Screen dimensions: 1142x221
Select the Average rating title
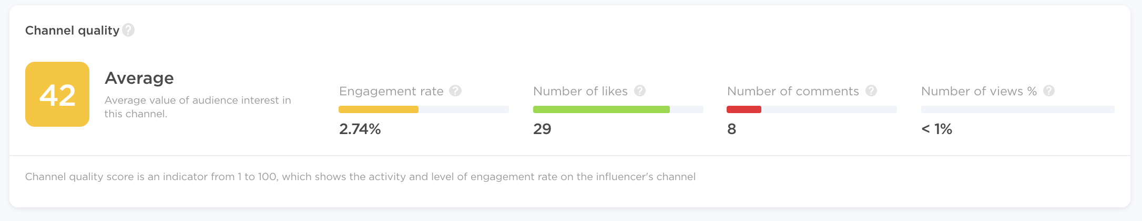point(139,78)
